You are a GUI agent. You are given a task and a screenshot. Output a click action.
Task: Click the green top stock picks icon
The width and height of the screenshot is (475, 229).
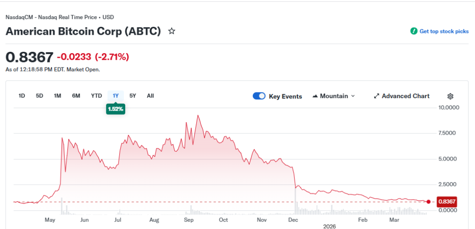414,31
